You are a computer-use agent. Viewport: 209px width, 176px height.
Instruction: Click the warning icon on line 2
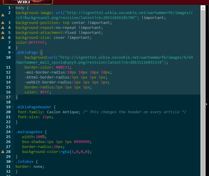tap(3, 15)
